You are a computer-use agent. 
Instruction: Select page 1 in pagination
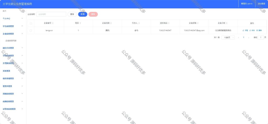coord(244,37)
